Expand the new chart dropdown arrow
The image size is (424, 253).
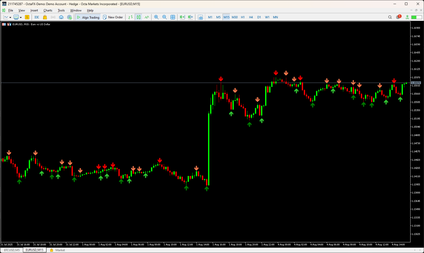coord(10,17)
